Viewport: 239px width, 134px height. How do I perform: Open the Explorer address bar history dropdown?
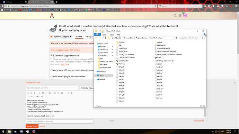pyautogui.click(x=174, y=38)
